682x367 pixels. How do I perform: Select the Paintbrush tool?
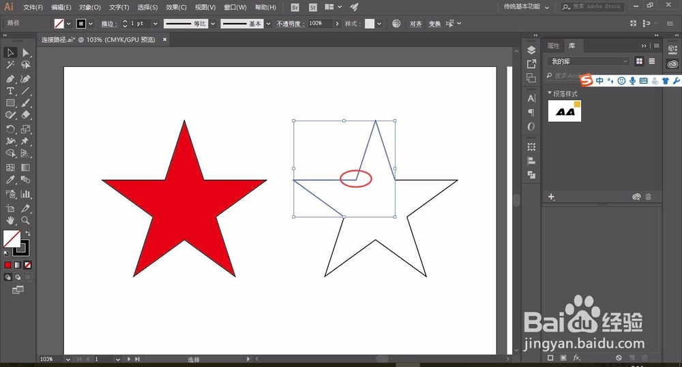(x=26, y=103)
